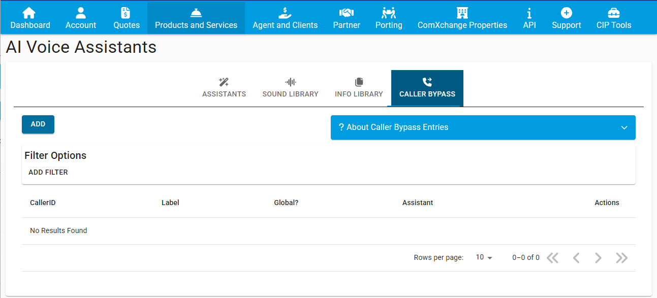Click ADD FILTER under Filter Options
Screen dimensions: 657x298
48,172
